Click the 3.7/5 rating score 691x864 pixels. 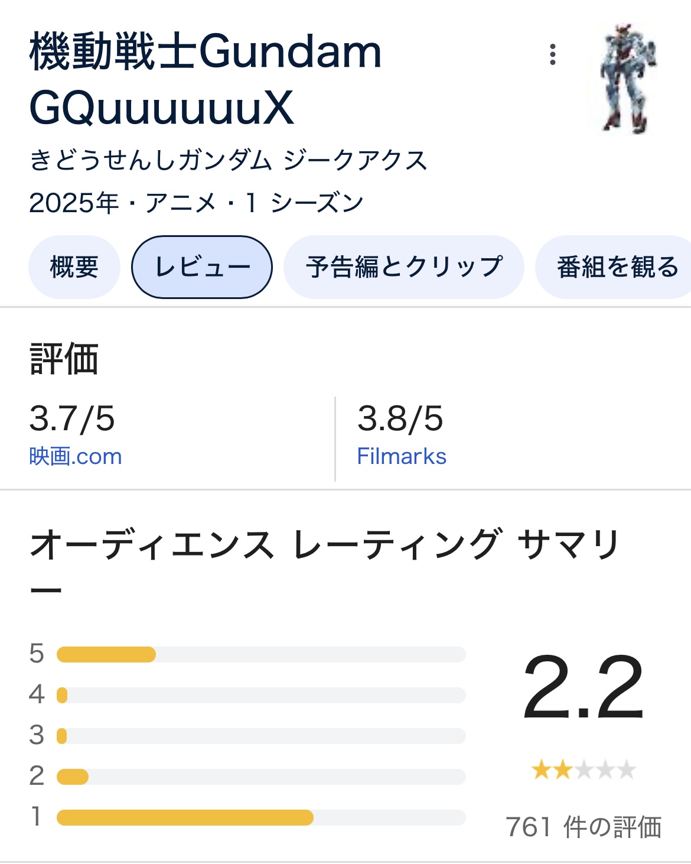[72, 418]
